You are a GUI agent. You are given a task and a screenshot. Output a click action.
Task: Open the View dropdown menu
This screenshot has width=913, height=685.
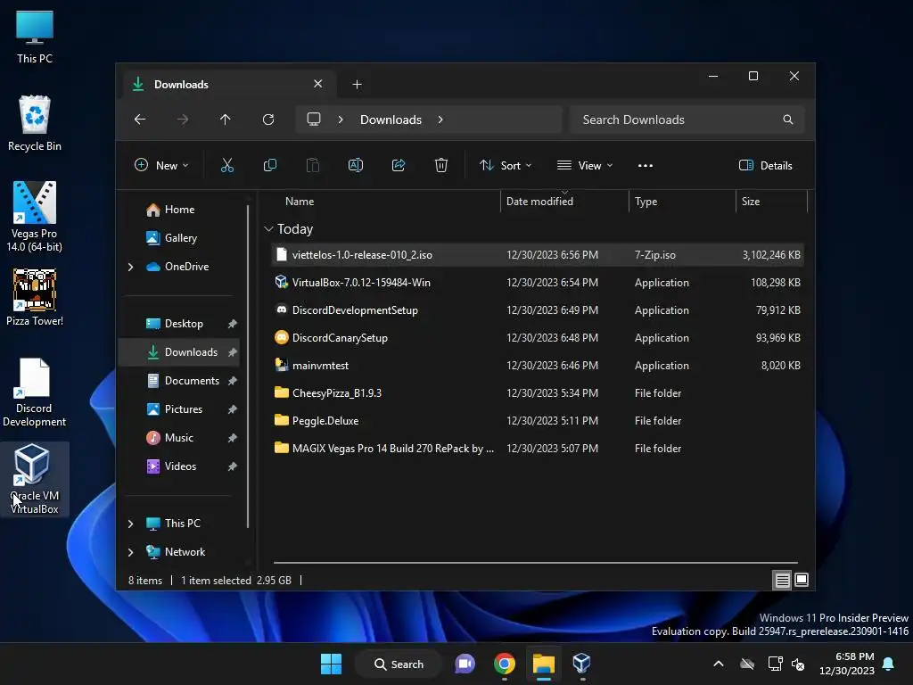pyautogui.click(x=585, y=165)
